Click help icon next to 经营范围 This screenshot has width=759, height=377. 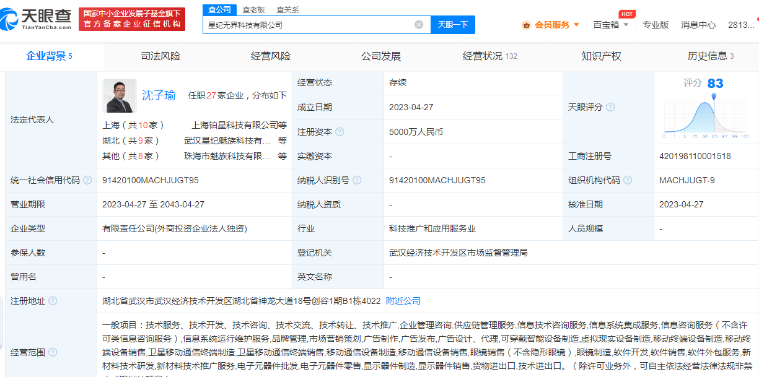53,352
